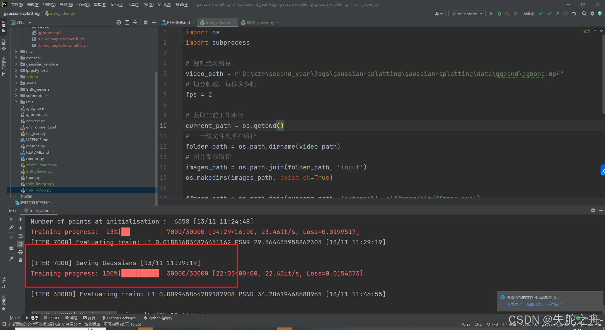Screen dimensions: 605x330
Task: Open the train_video run configuration dropdown
Action: tap(467, 14)
